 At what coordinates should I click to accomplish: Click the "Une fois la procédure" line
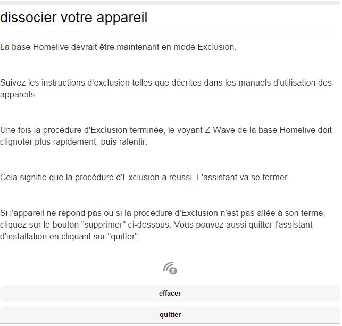43,130
